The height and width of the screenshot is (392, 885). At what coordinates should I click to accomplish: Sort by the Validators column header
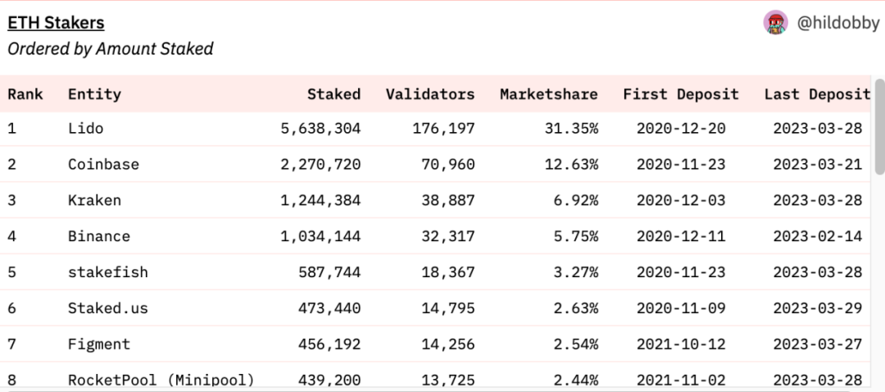click(429, 94)
